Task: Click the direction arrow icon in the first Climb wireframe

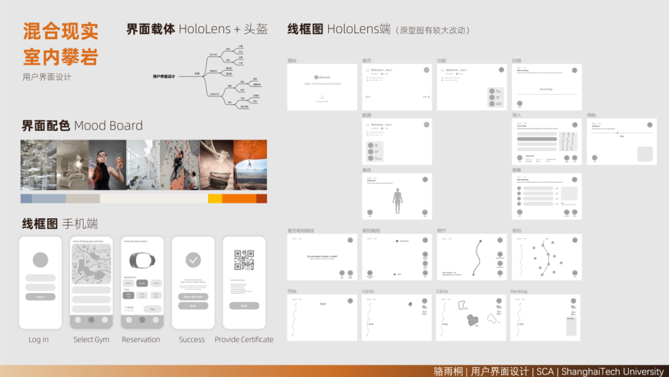Action: point(410,304)
